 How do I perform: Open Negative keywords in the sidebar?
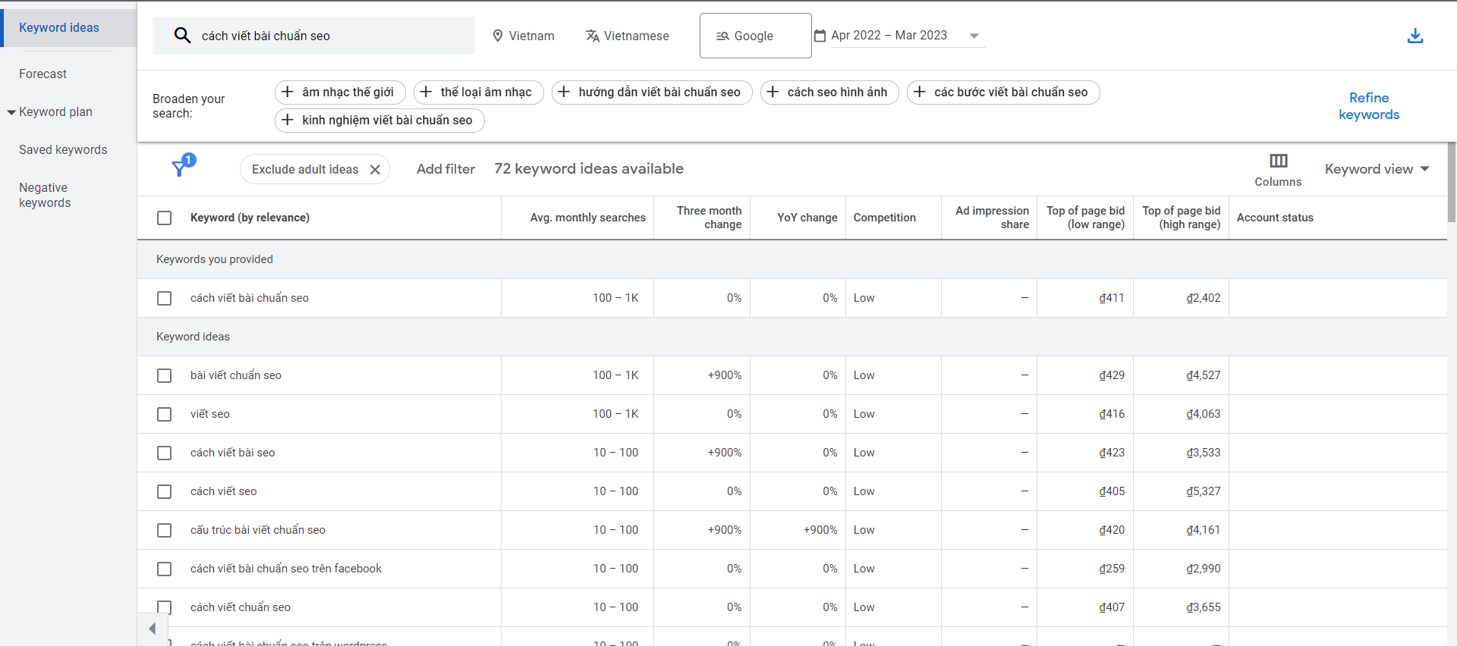click(45, 195)
